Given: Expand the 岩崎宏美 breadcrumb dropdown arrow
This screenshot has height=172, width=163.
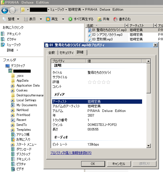Looking at the screenshot, I should pos(83,10).
